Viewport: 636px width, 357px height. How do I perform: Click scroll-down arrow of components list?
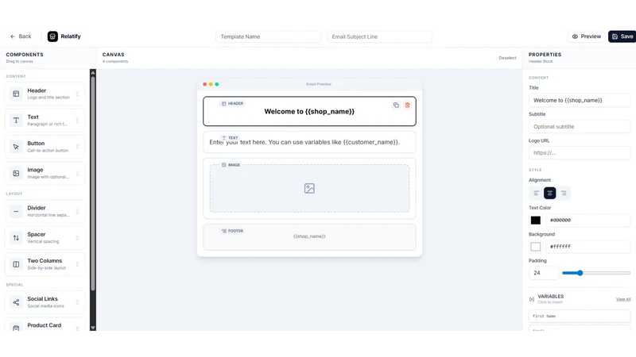tap(93, 328)
